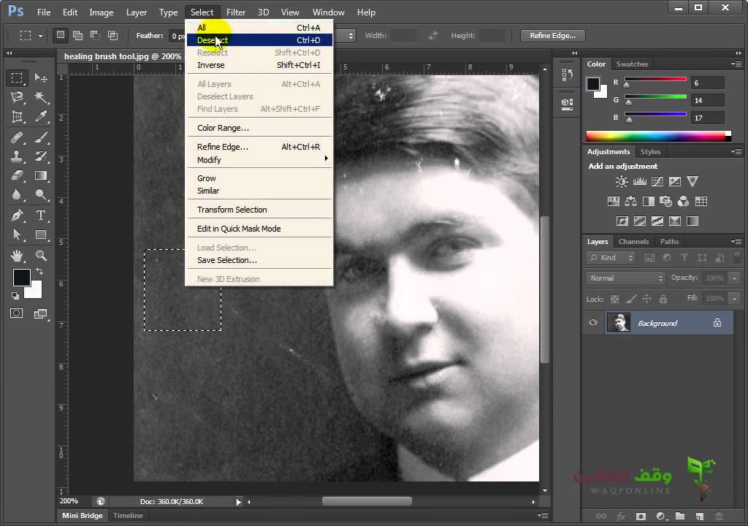The width and height of the screenshot is (748, 526).
Task: Select the Crop tool
Action: [18, 116]
